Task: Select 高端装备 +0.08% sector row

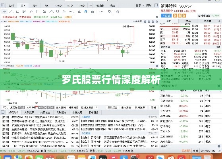Action: coord(191,116)
